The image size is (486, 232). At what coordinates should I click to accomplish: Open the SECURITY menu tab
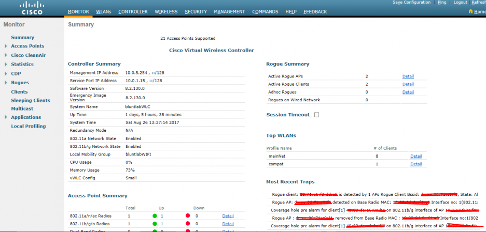click(196, 12)
